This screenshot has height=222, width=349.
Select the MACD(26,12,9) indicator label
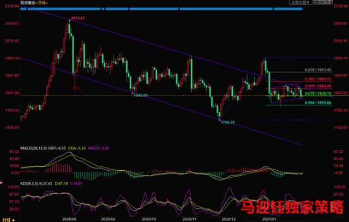pyautogui.click(x=34, y=148)
